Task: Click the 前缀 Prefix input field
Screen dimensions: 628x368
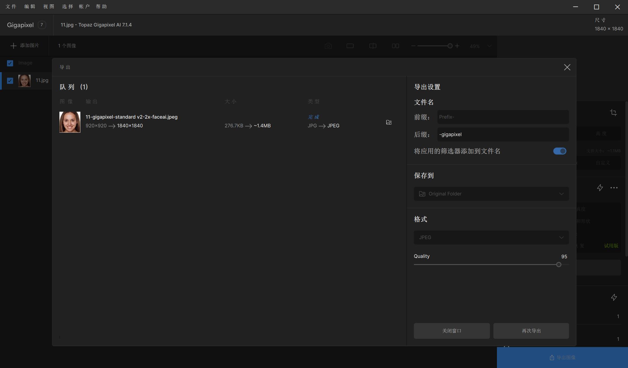Action: coord(503,117)
